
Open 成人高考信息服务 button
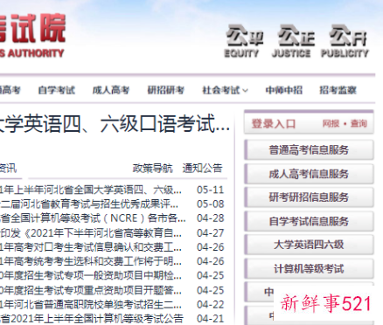coord(309,174)
